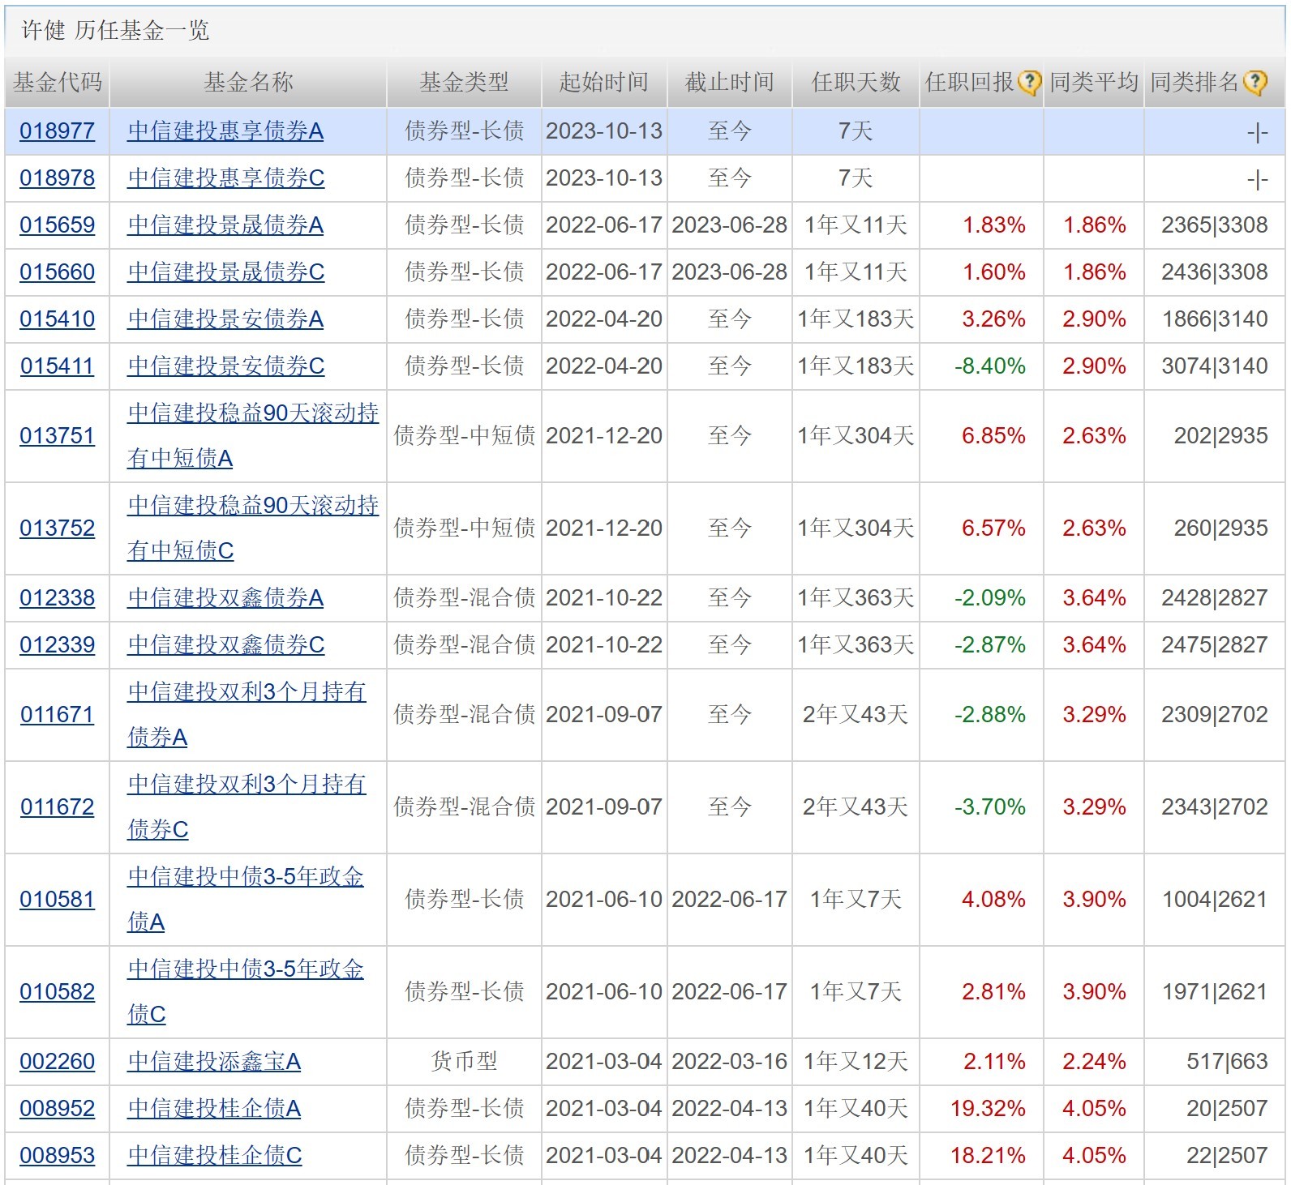Click end date 2022-03-16

[730, 1062]
